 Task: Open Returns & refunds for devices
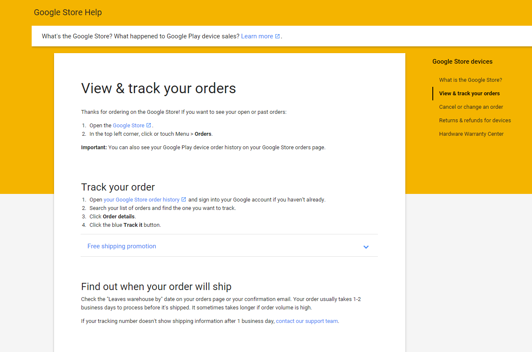point(475,120)
